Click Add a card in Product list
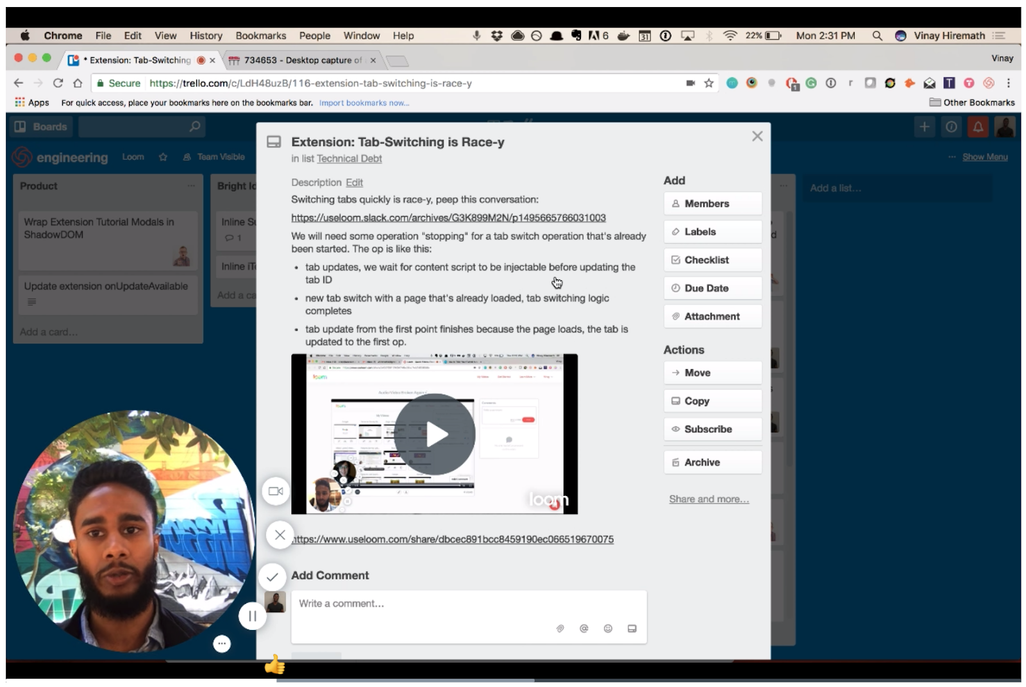1026x687 pixels. point(49,332)
